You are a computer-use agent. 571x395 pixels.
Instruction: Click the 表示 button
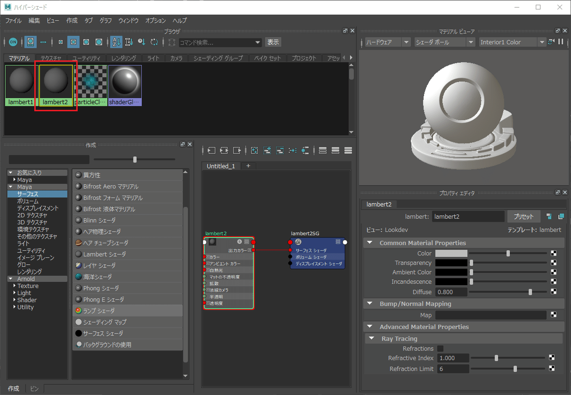coord(273,42)
